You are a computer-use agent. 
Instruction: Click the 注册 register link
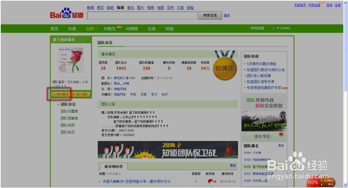pyautogui.click(x=338, y=5)
